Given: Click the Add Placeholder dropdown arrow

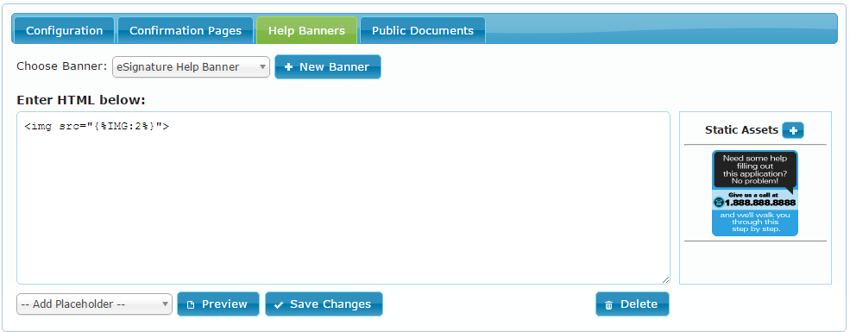Looking at the screenshot, I should coord(165,304).
